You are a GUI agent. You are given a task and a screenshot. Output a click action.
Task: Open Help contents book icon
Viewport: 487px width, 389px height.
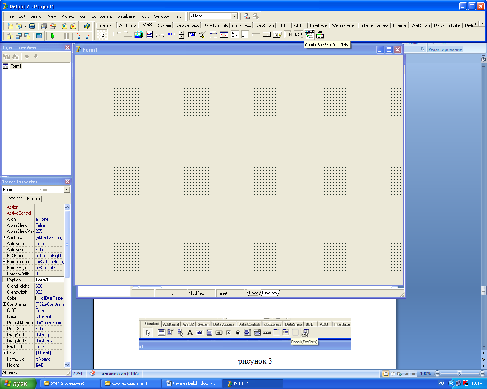coord(87,26)
